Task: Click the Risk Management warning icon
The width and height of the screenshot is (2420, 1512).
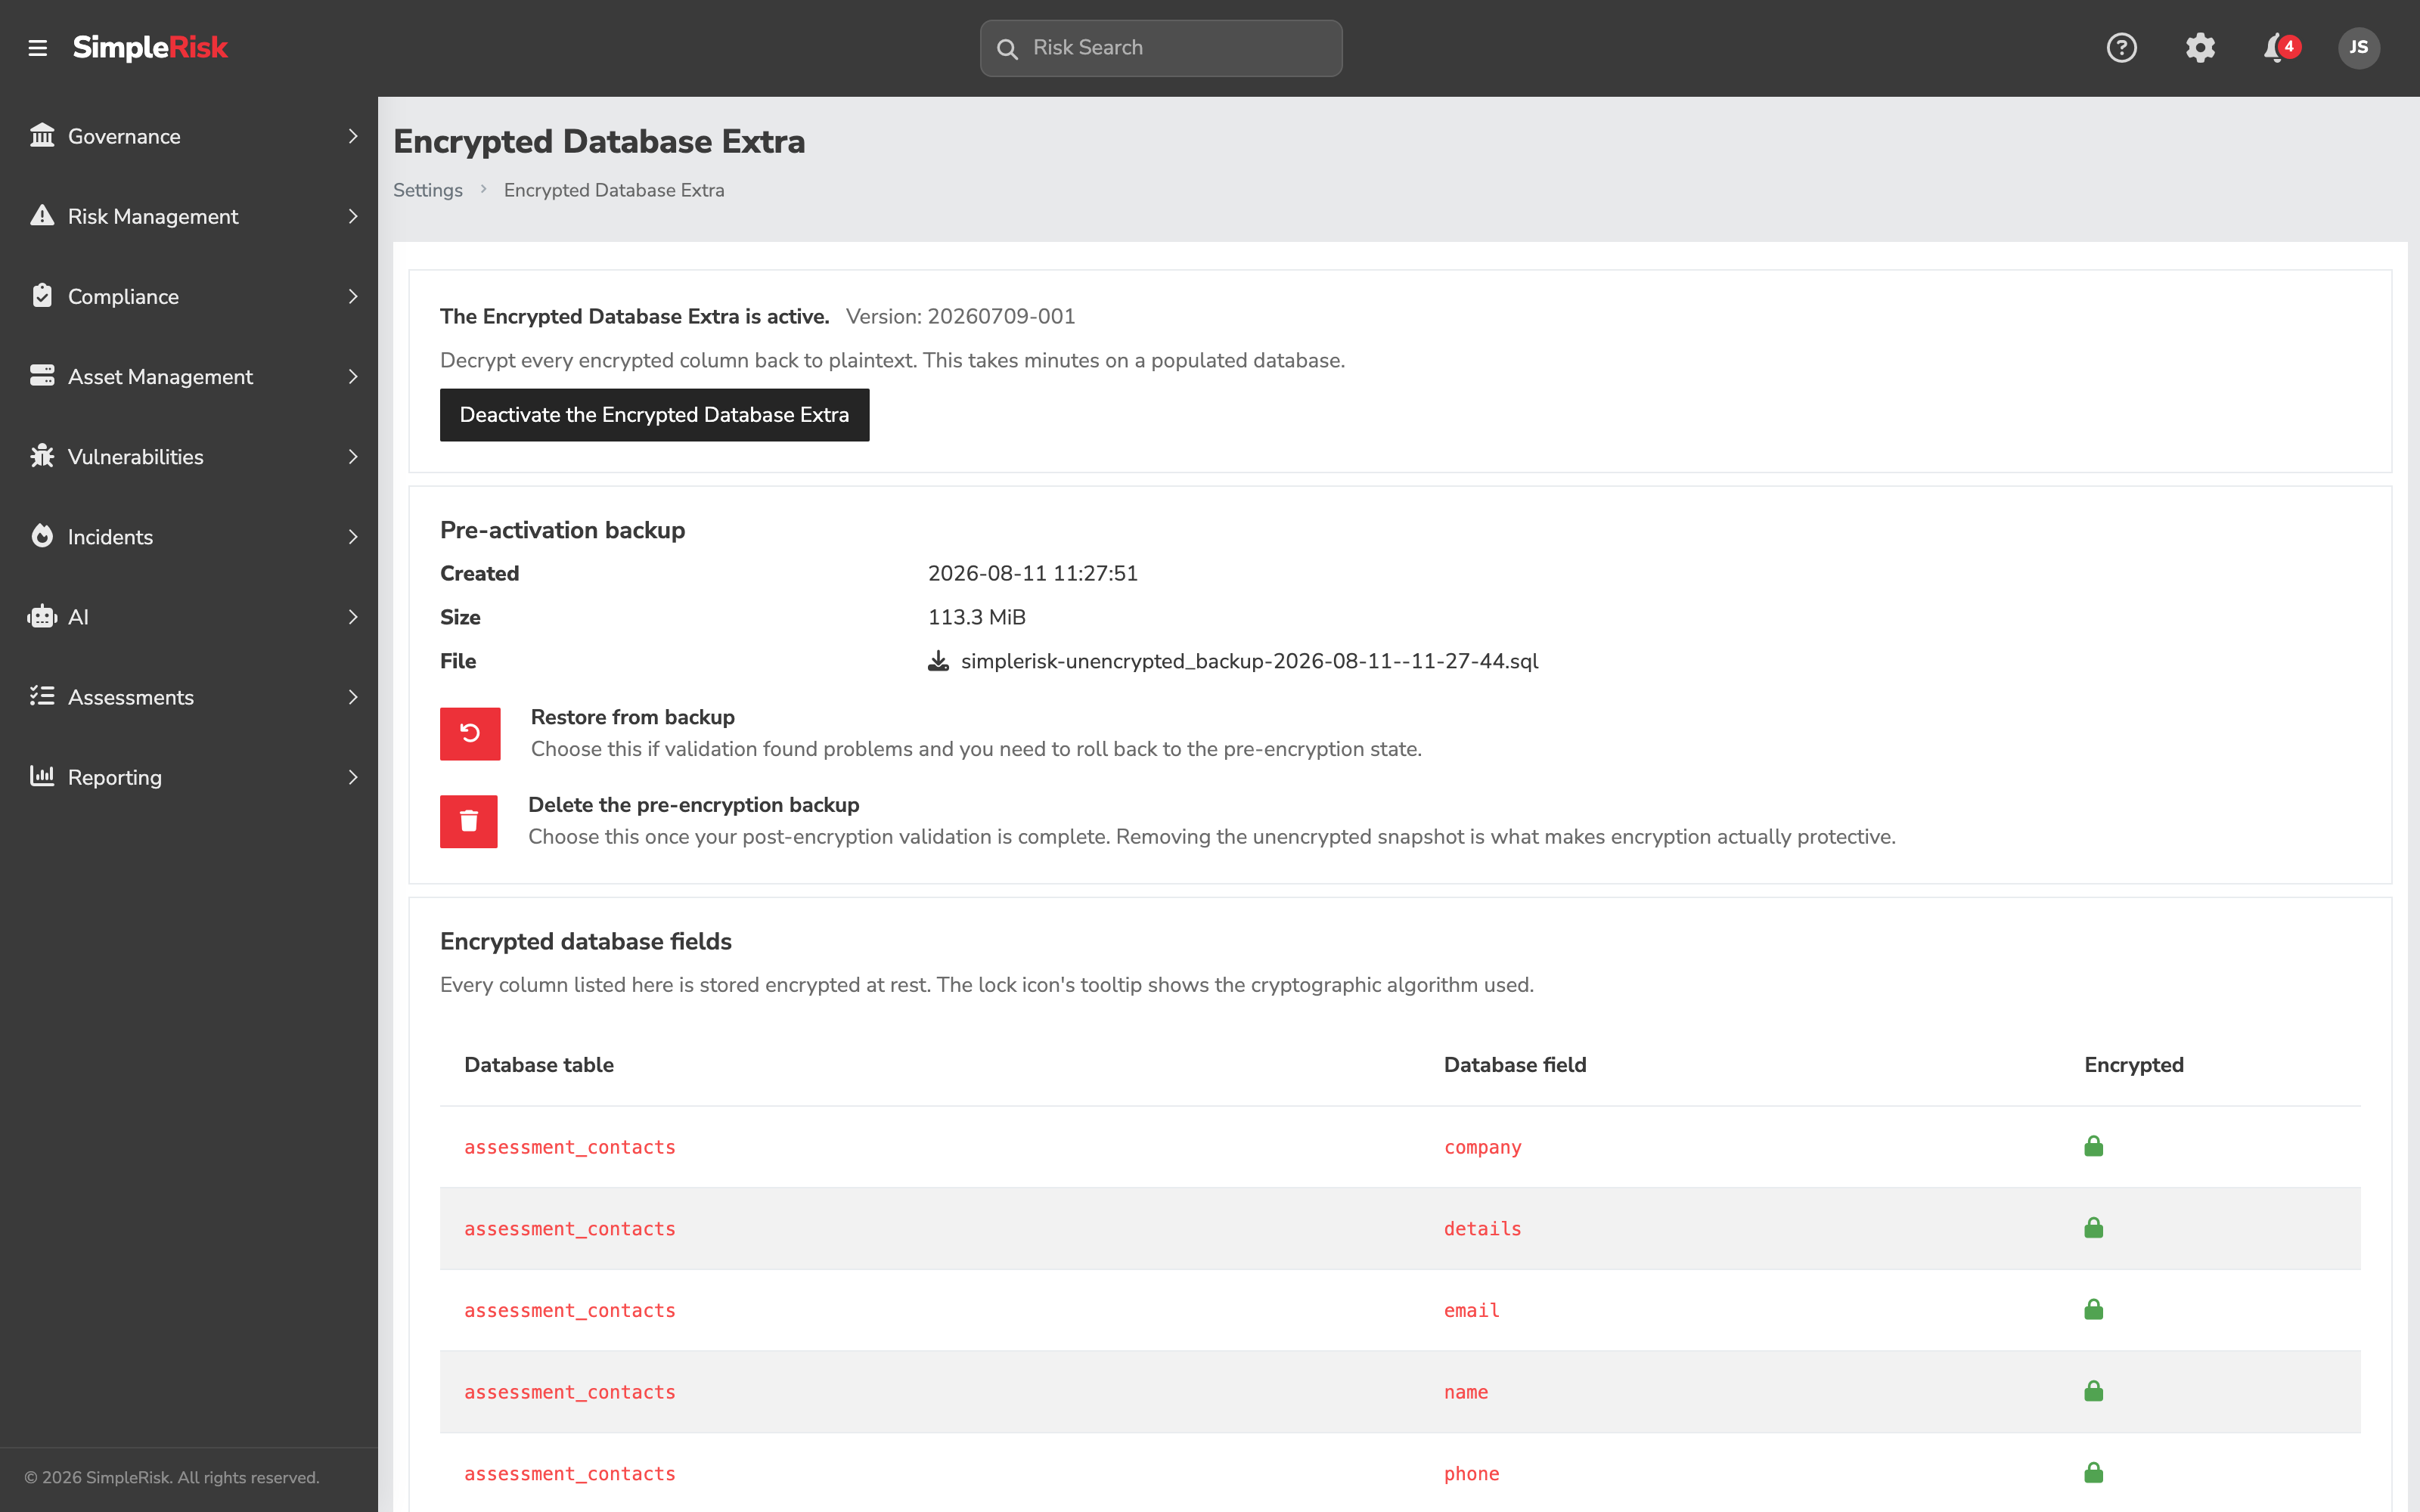Action: pyautogui.click(x=42, y=215)
